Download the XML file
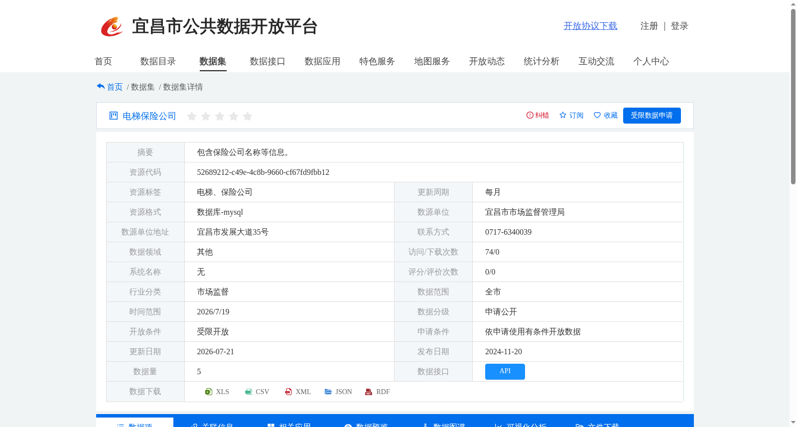The width and height of the screenshot is (797, 427). [298, 392]
